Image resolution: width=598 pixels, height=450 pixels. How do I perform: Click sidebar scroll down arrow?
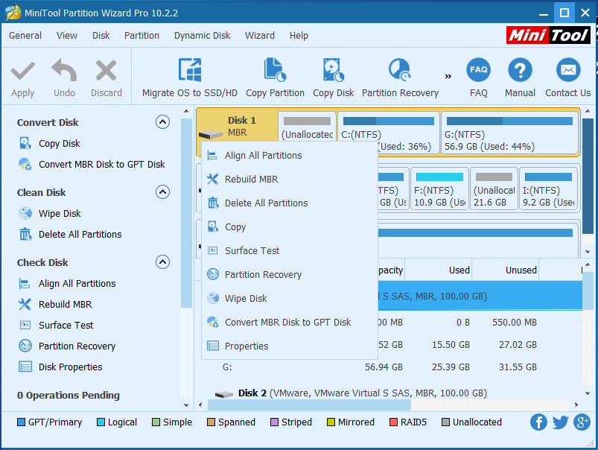click(186, 405)
